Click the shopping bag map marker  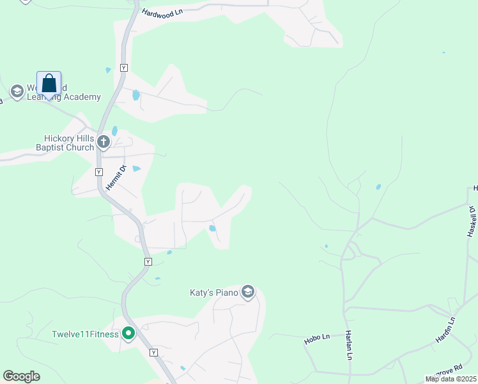[x=49, y=85]
